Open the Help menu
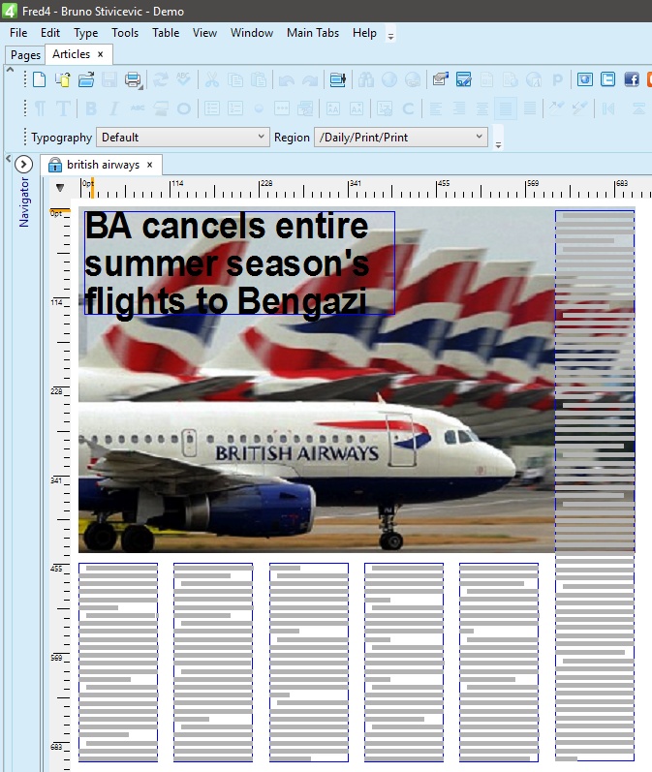 364,33
